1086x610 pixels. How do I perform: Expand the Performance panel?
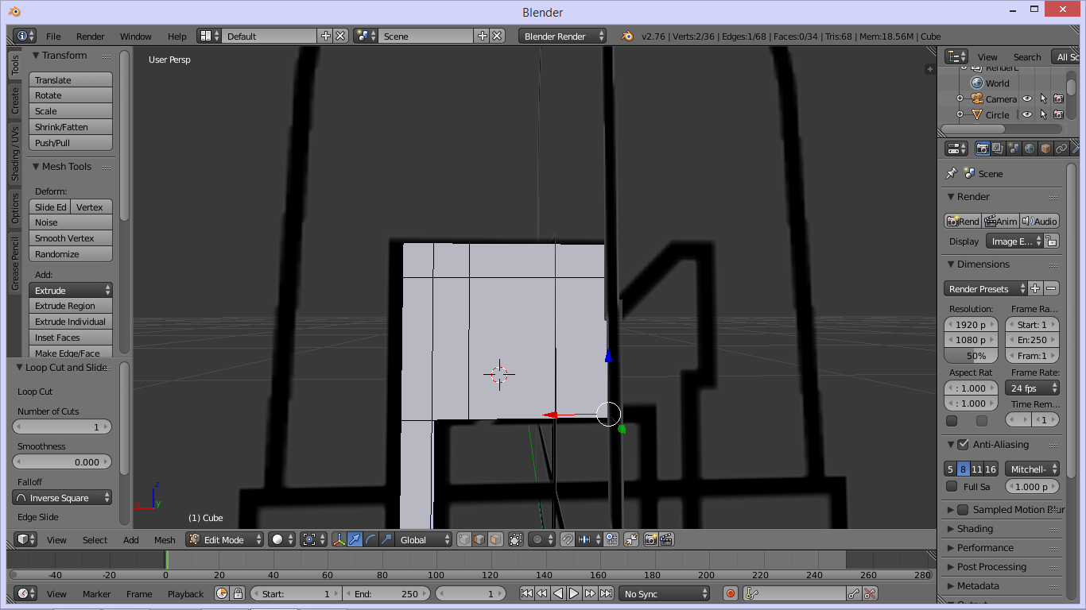(x=985, y=547)
